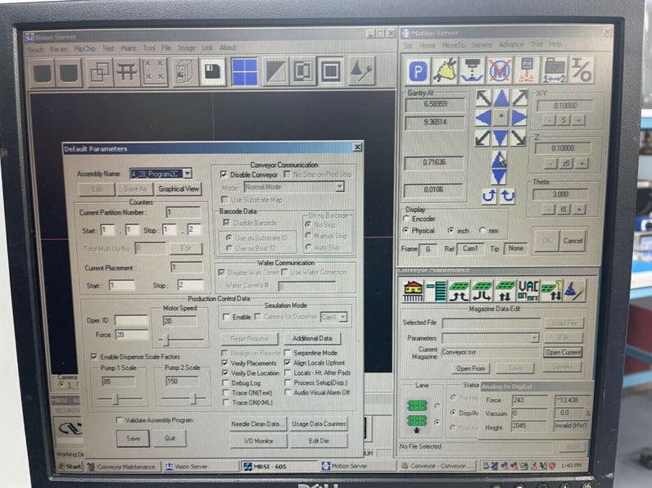
Task: Click the board up-down arrows icon in Conveyor toolbar
Action: (x=505, y=291)
